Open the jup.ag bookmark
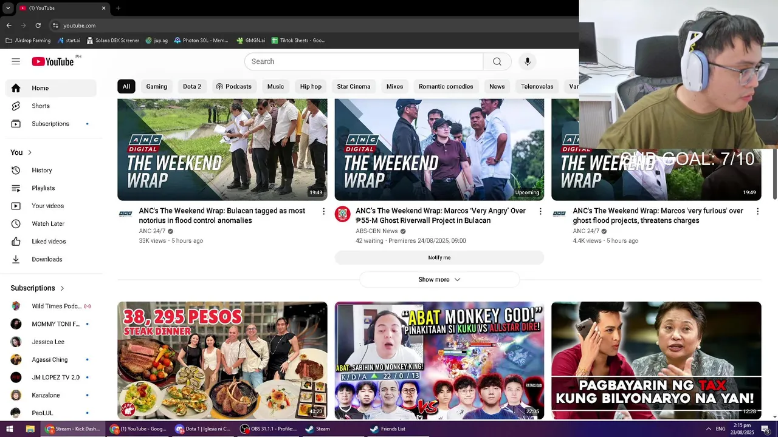This screenshot has height=437, width=778. tap(157, 41)
